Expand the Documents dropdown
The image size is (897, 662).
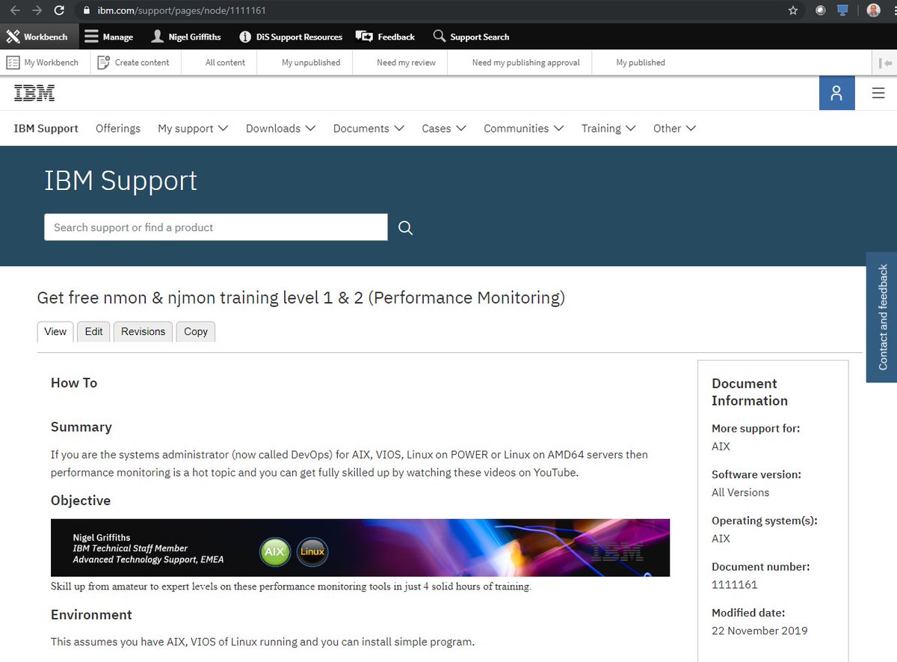pos(369,129)
